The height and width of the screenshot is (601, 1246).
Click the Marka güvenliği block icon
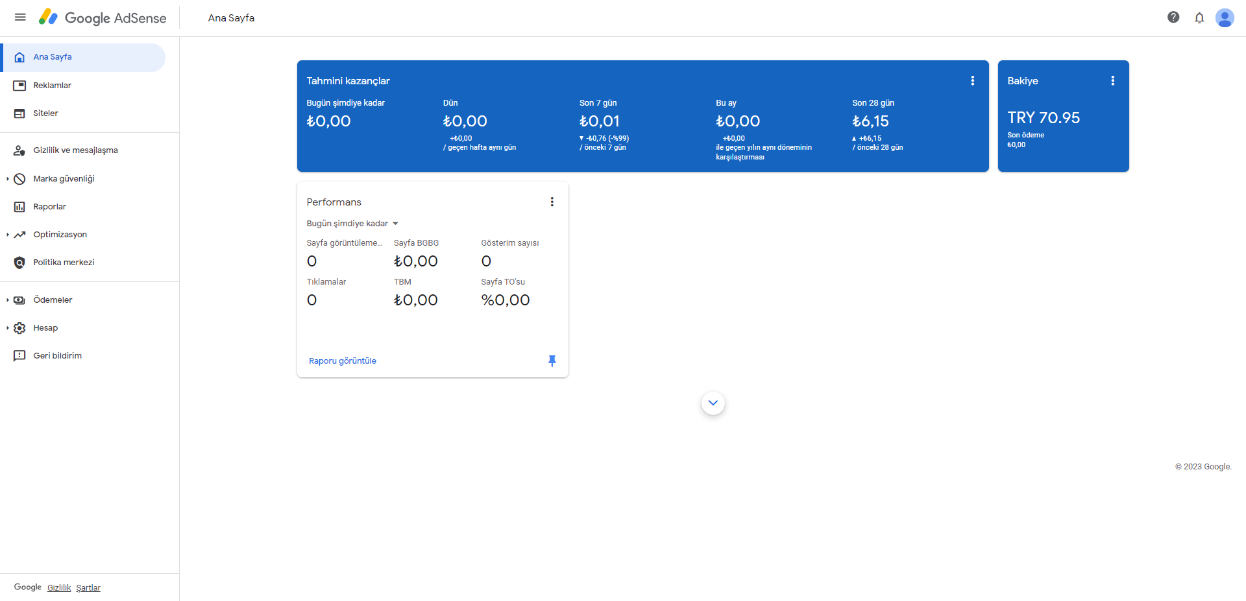(x=19, y=179)
